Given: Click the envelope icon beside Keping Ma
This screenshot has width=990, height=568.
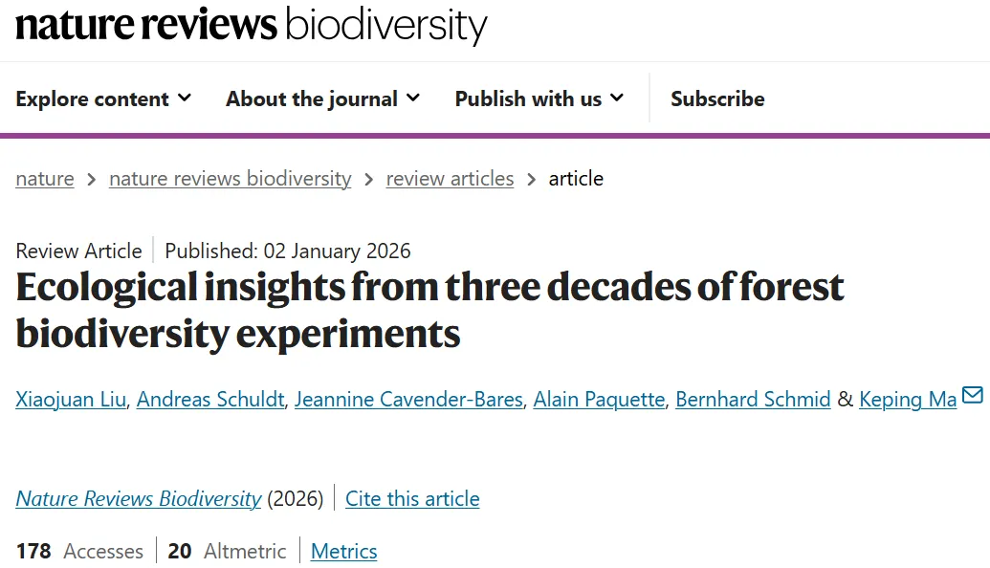Looking at the screenshot, I should click(x=972, y=396).
